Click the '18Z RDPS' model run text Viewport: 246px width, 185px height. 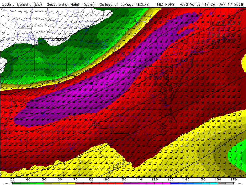pos(165,4)
